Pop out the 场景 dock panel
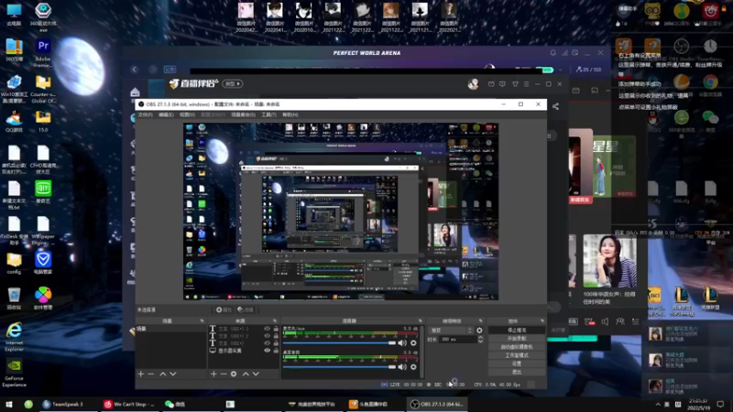The image size is (733, 412). (202, 321)
